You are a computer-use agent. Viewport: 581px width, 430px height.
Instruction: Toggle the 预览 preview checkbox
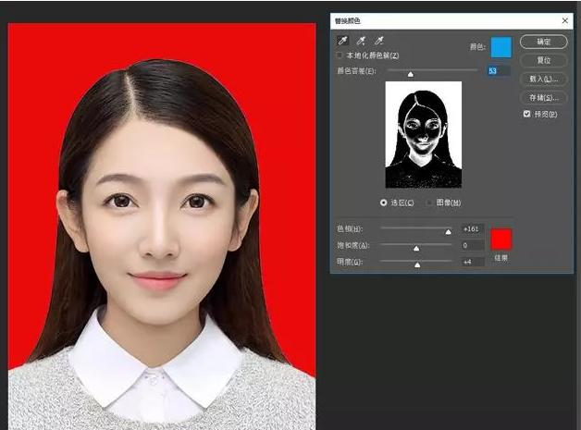[527, 114]
